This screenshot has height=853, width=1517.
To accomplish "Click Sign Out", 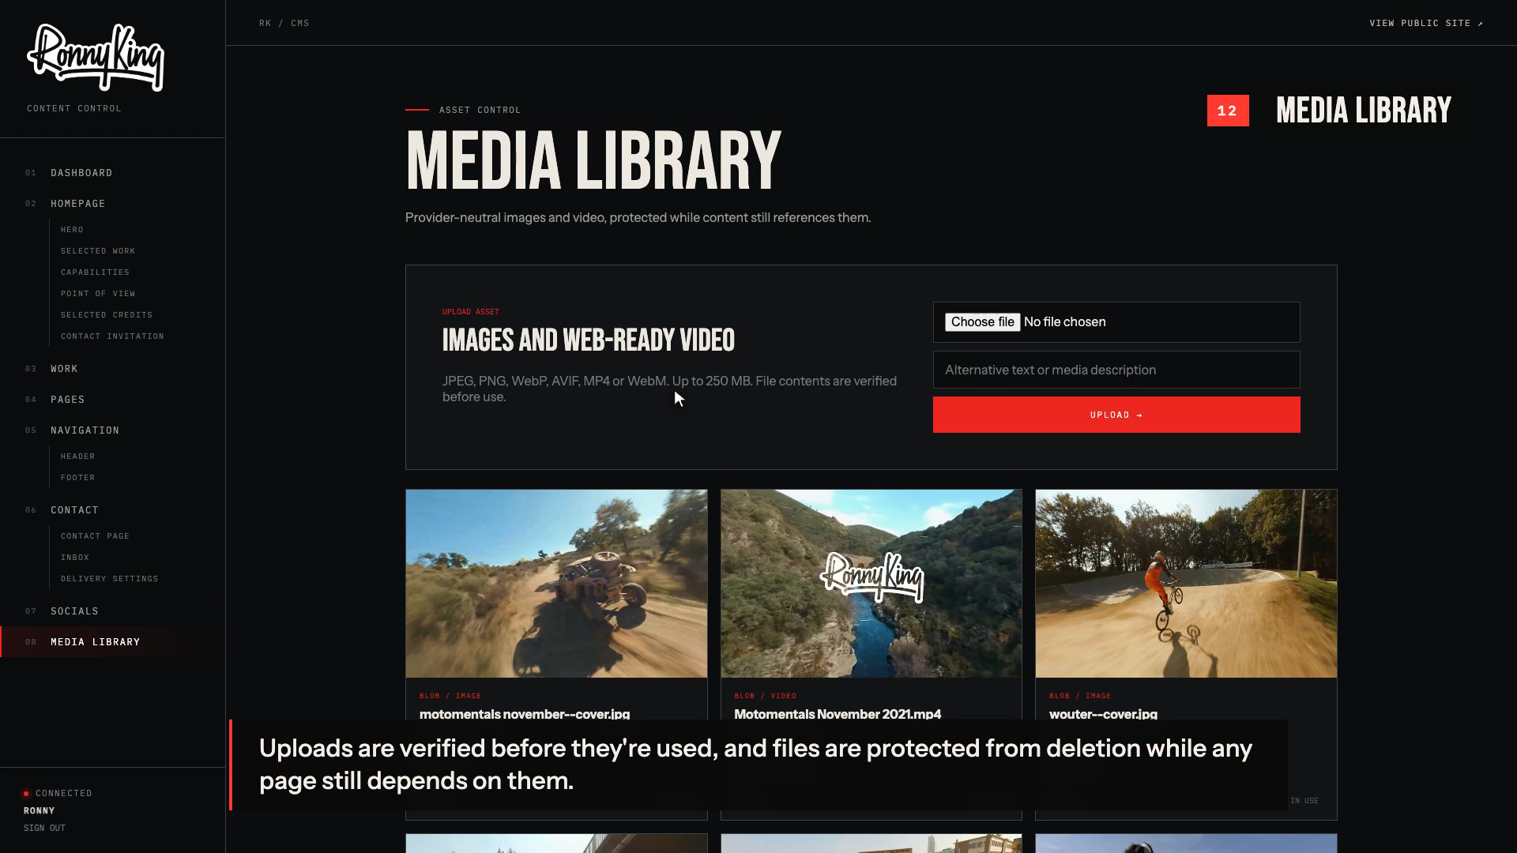I will pos(44,829).
